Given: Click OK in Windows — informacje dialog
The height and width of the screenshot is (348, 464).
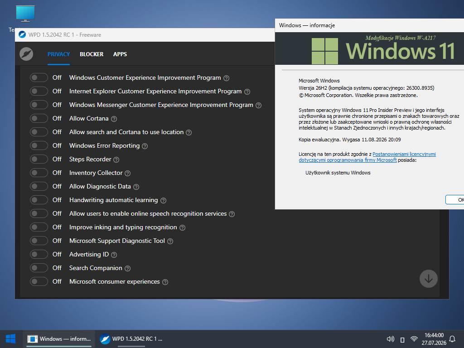Looking at the screenshot, I should pyautogui.click(x=455, y=200).
